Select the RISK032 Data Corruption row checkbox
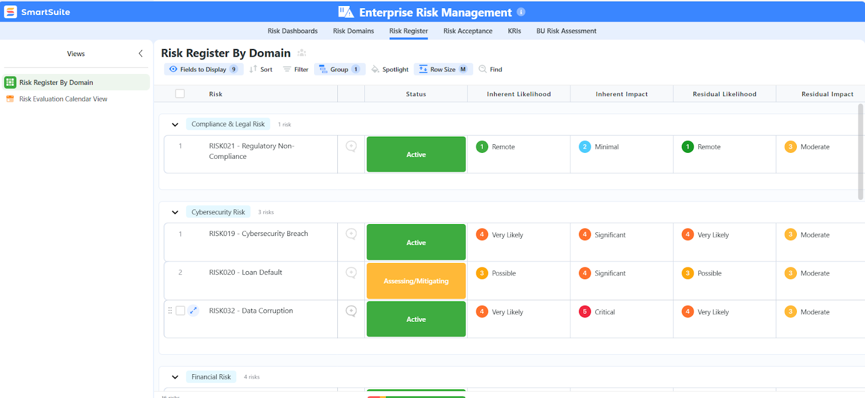This screenshot has width=865, height=398. point(181,311)
